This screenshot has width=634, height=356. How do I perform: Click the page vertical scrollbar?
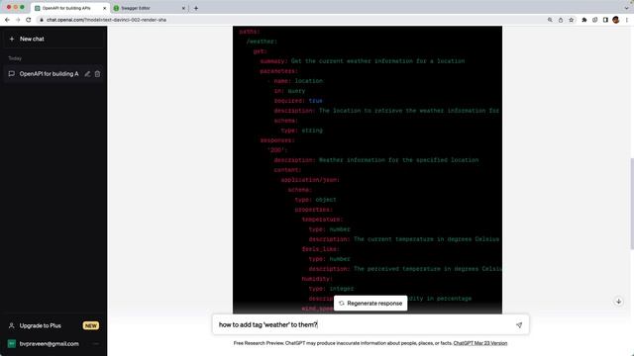point(632,204)
